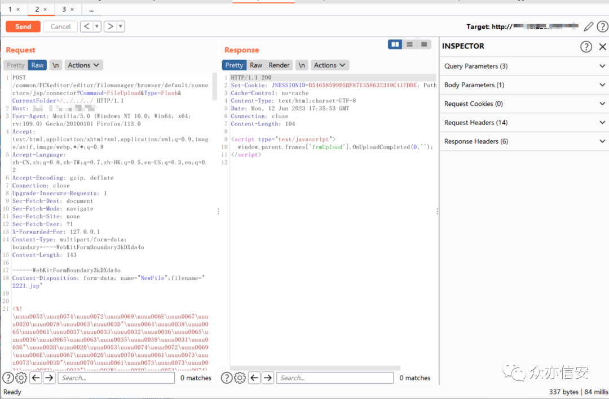609x399 pixels.
Task: Open Response search settings gear
Action: point(240,378)
